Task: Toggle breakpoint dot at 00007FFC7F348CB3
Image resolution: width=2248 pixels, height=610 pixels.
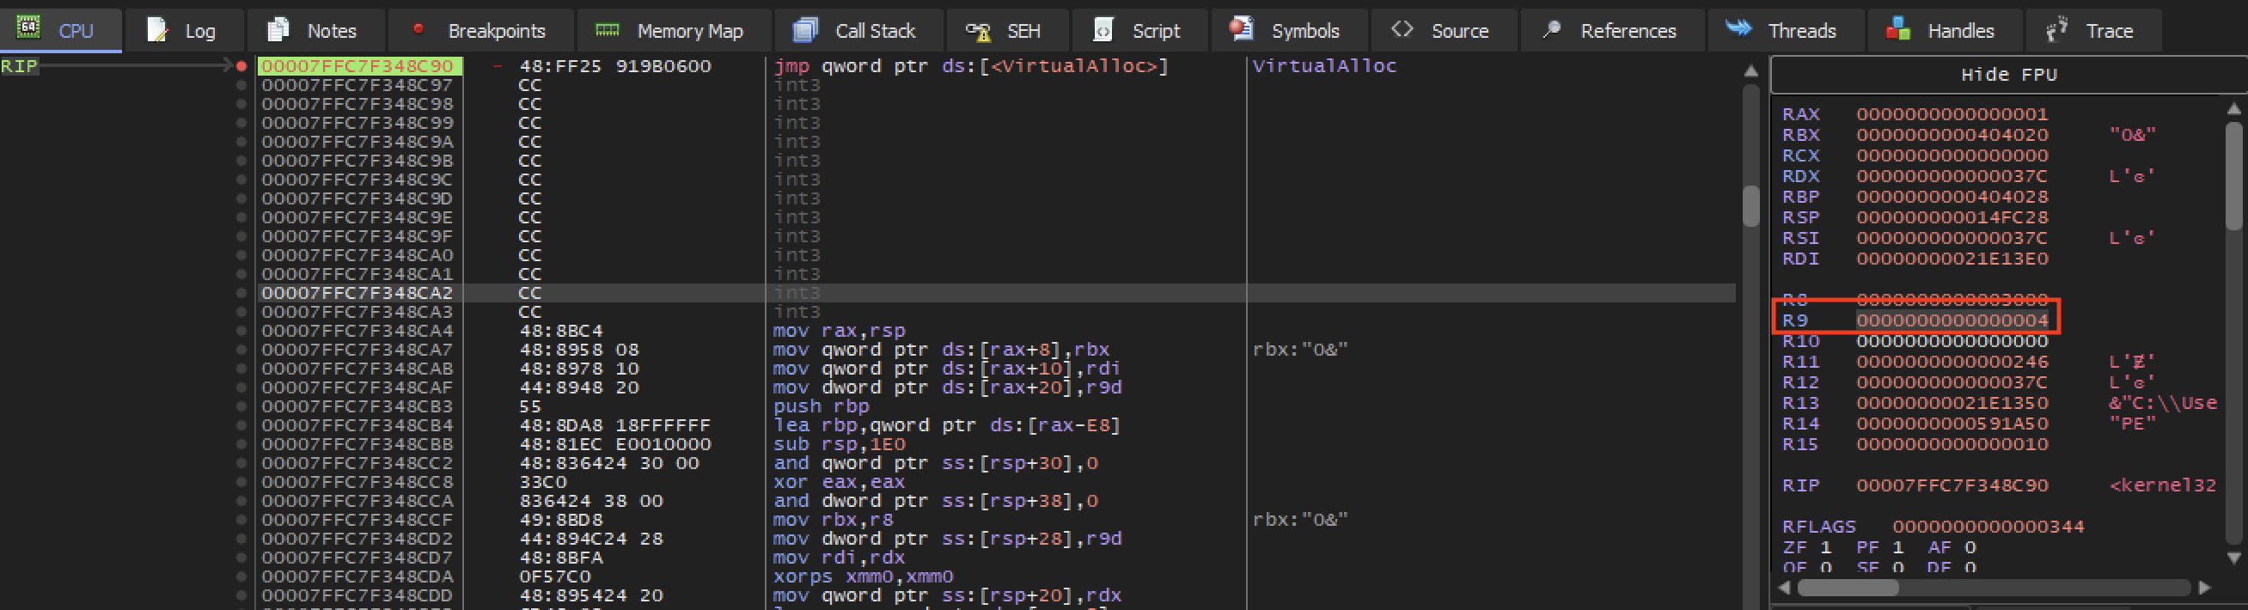Action: coord(241,406)
